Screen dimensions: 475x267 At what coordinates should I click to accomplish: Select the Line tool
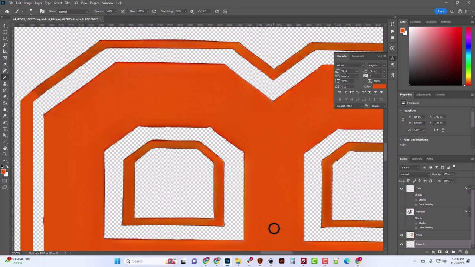[x=5, y=142]
